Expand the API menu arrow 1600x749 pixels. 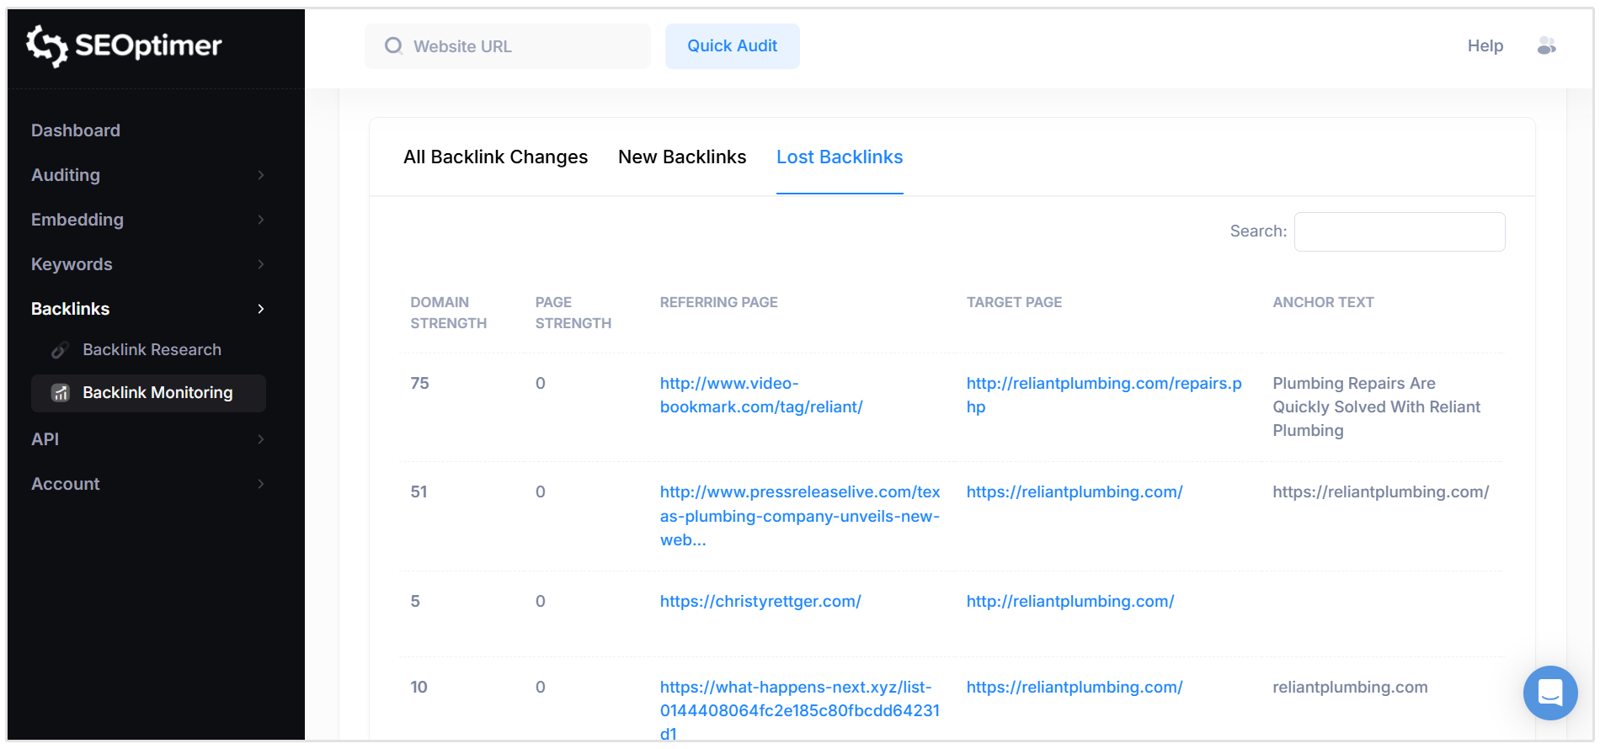(x=261, y=439)
